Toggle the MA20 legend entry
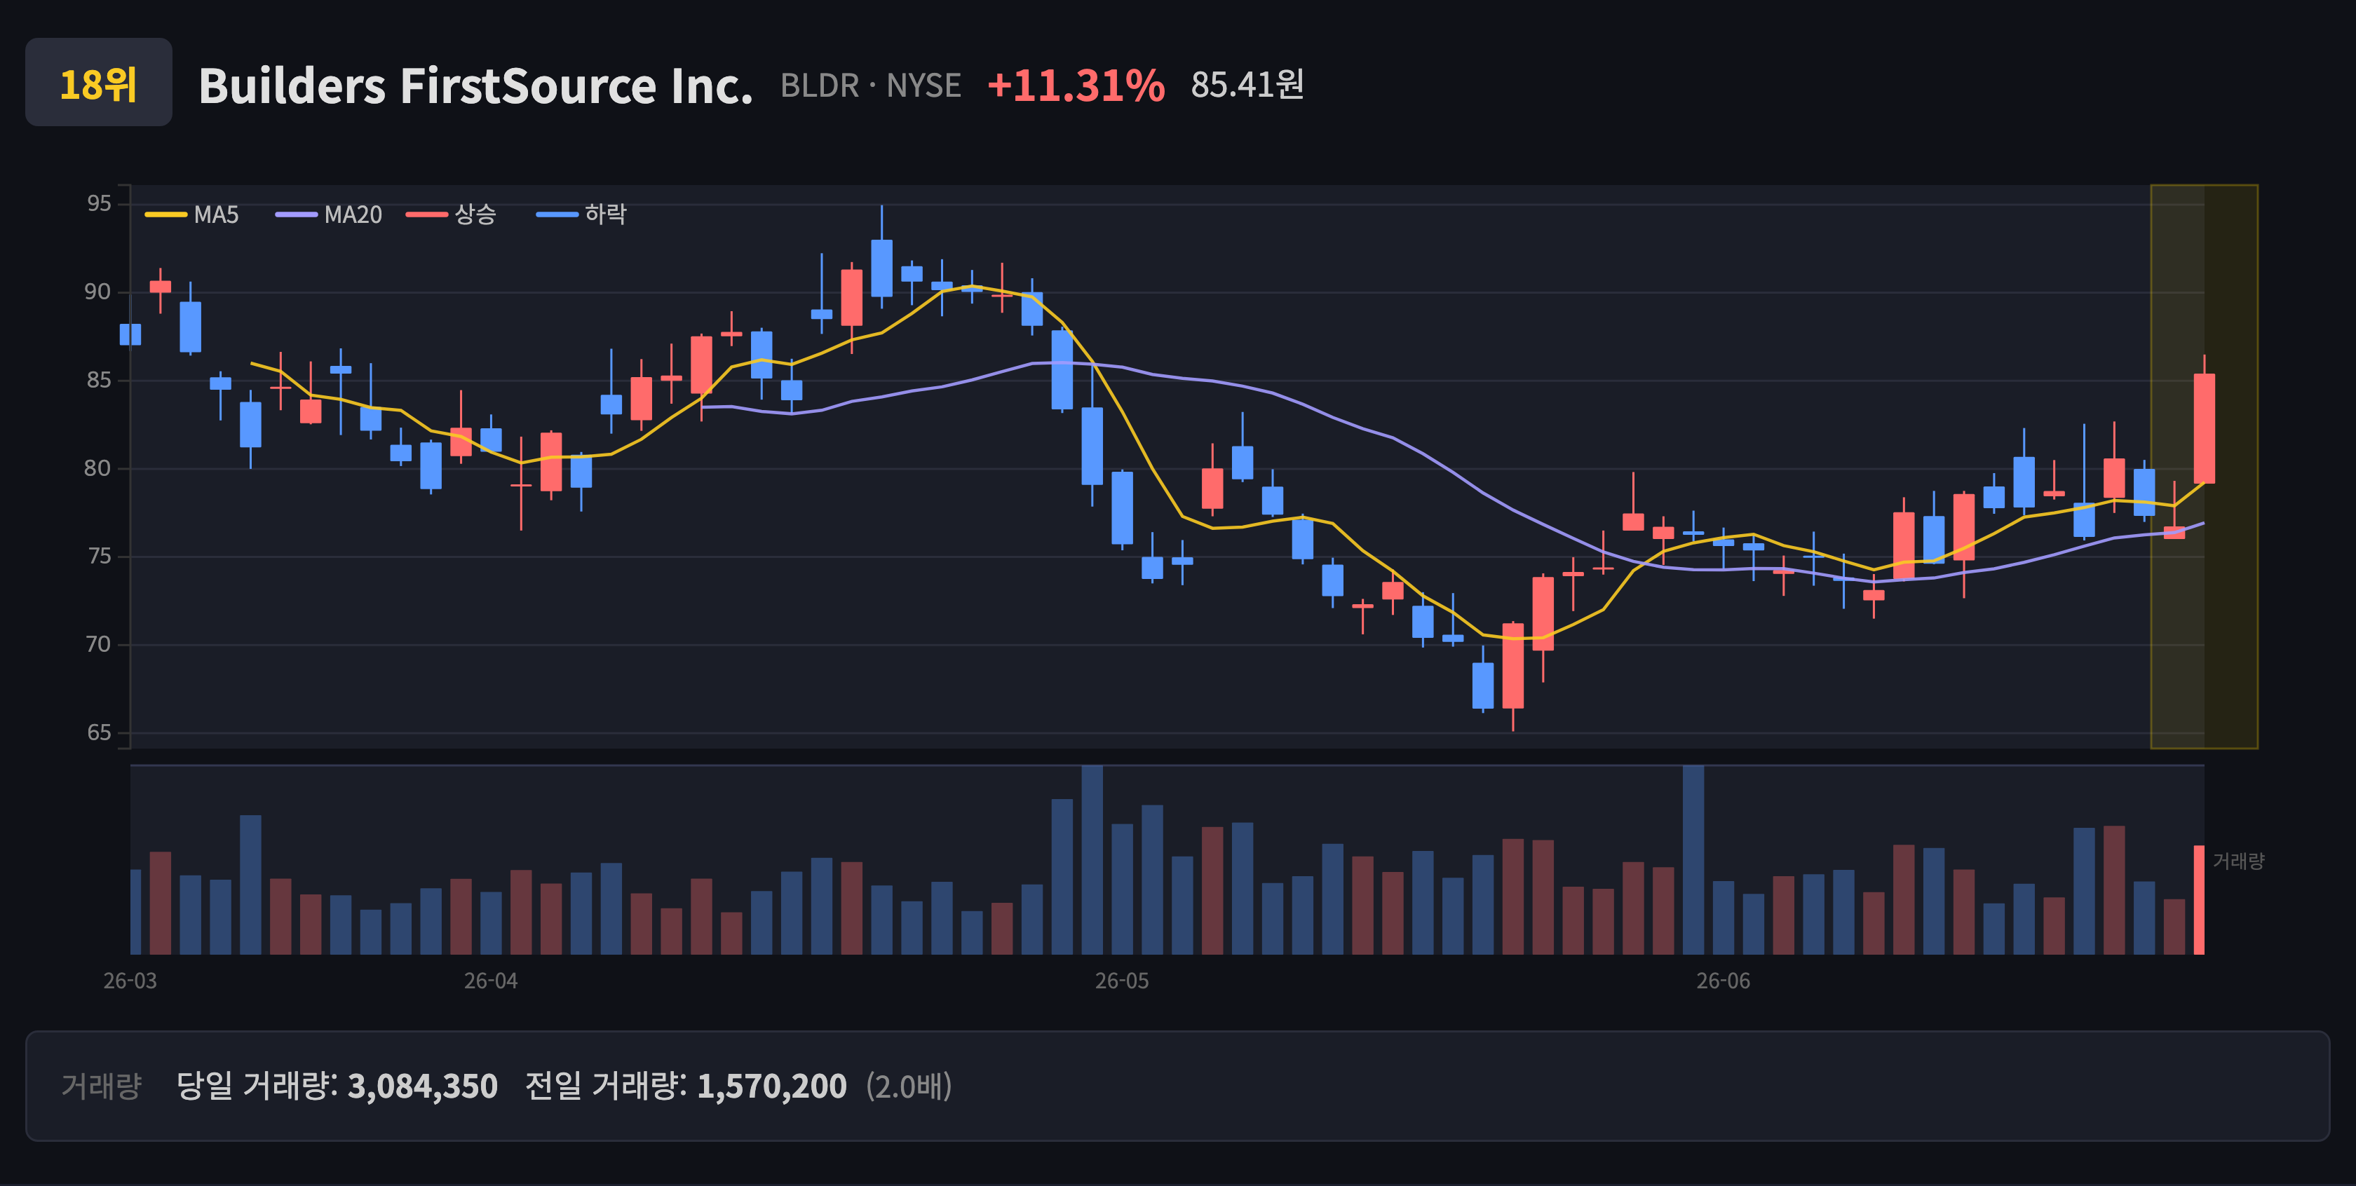The width and height of the screenshot is (2356, 1186). point(330,215)
